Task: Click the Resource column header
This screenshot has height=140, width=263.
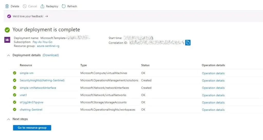Action: coord(26,65)
